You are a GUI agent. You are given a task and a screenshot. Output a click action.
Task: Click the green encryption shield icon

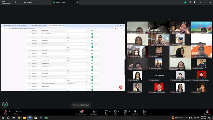coord(185,2)
